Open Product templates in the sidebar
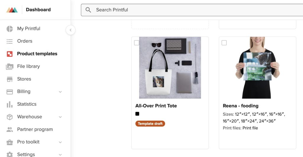The width and height of the screenshot is (303, 157). click(37, 54)
